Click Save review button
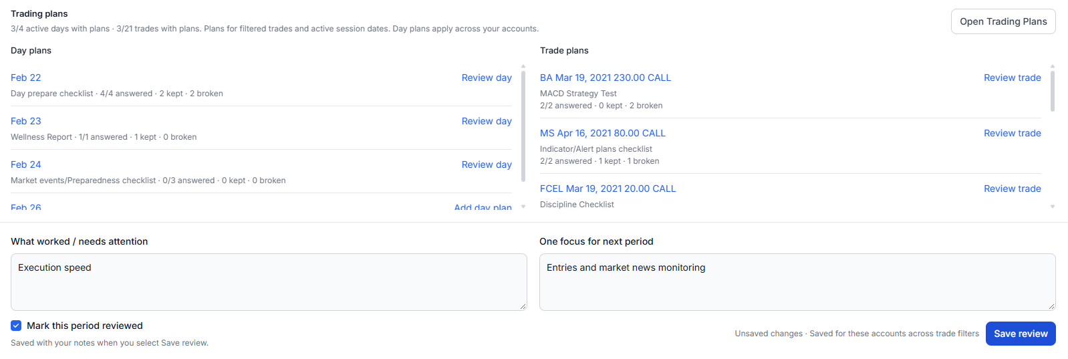Viewport: 1068px width, 359px height. pos(1021,334)
